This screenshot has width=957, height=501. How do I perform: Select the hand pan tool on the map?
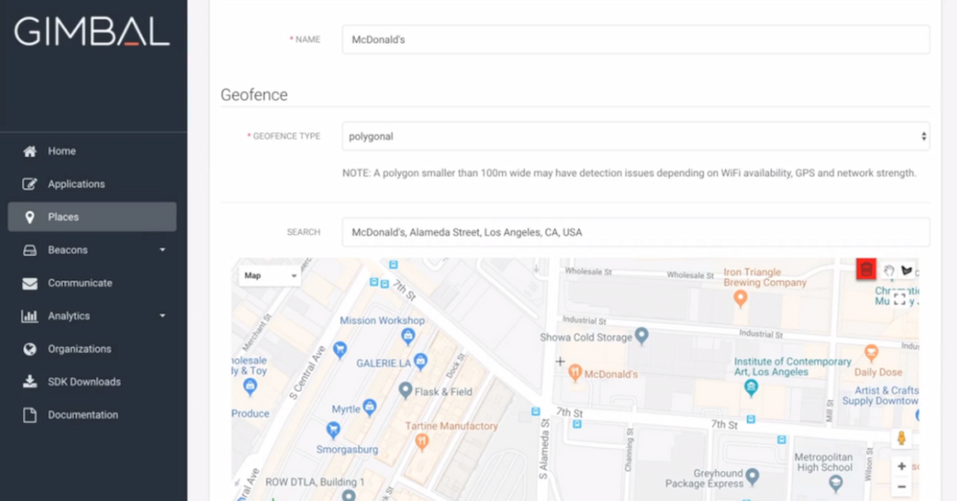(x=889, y=270)
